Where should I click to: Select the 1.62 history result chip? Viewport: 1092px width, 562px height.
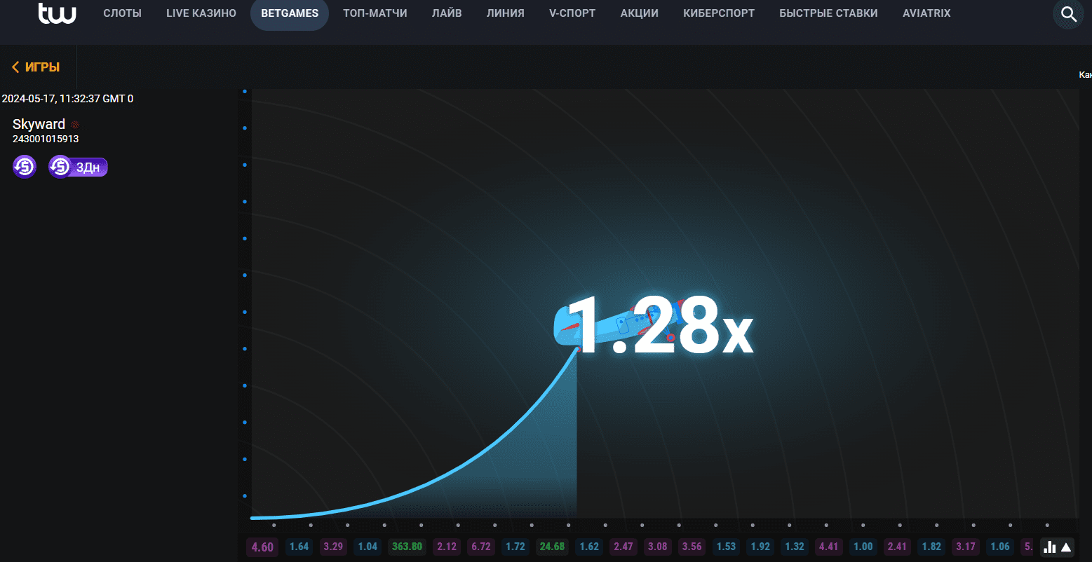coord(589,547)
